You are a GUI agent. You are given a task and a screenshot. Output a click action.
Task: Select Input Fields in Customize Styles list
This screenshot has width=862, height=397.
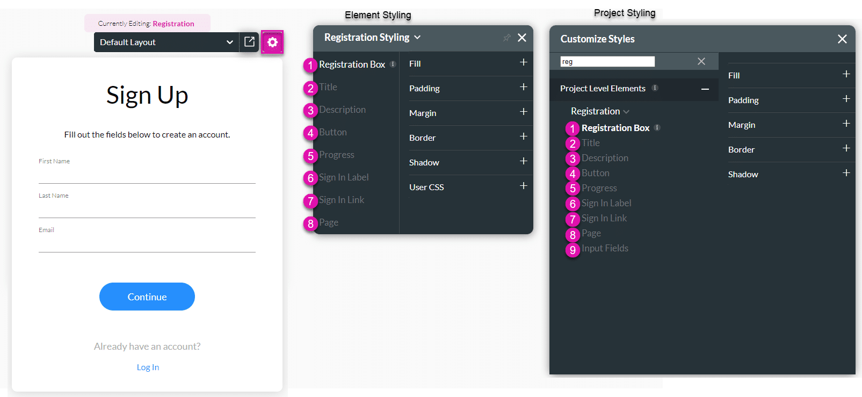605,248
